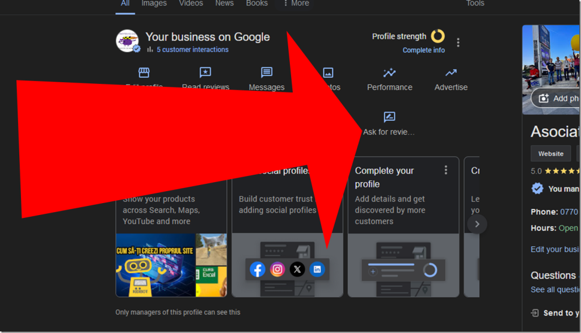Open the Edit your business link

tap(555, 249)
